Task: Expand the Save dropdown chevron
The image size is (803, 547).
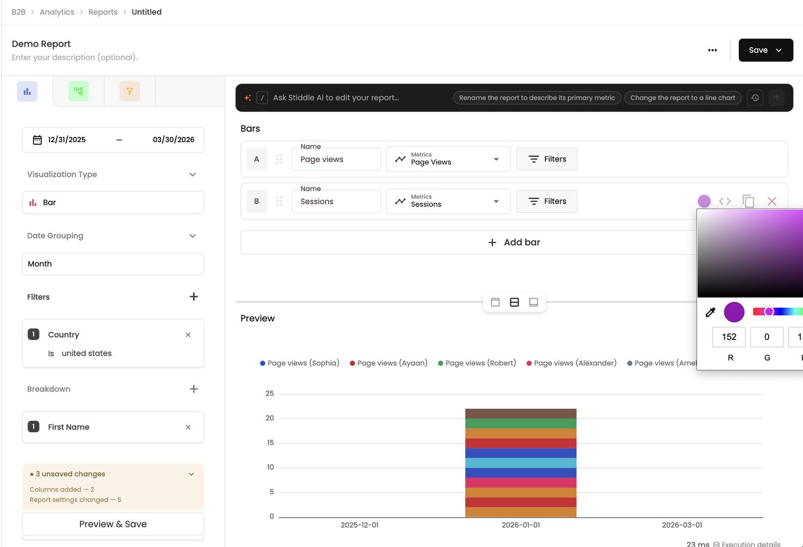Action: click(x=779, y=50)
